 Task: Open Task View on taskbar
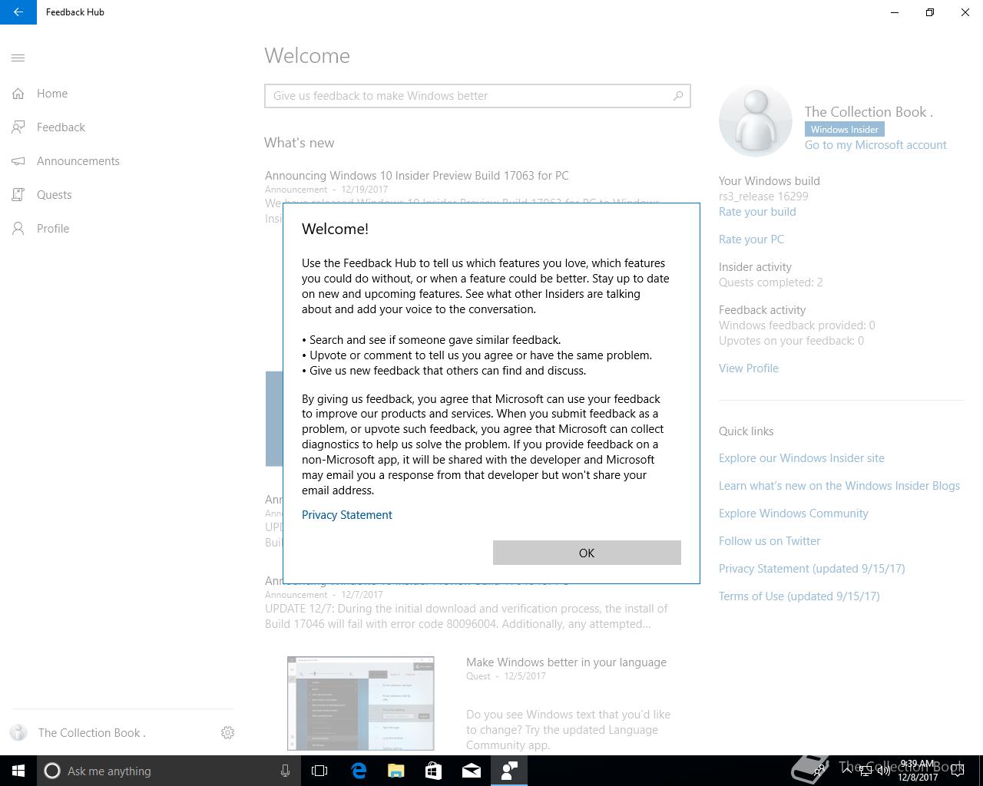pyautogui.click(x=319, y=771)
